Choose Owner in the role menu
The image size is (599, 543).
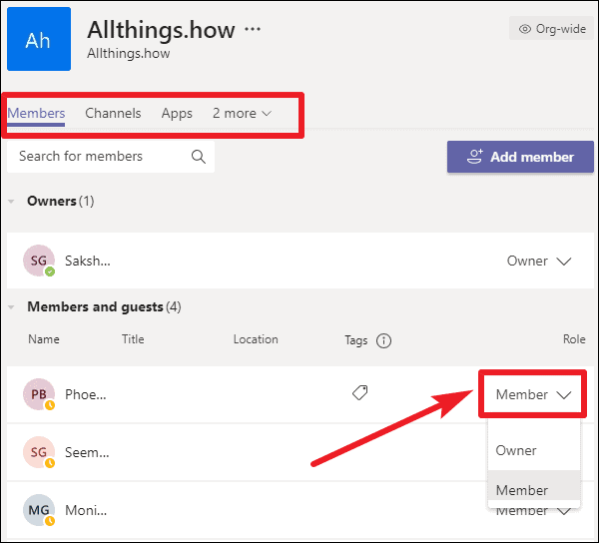[534, 450]
